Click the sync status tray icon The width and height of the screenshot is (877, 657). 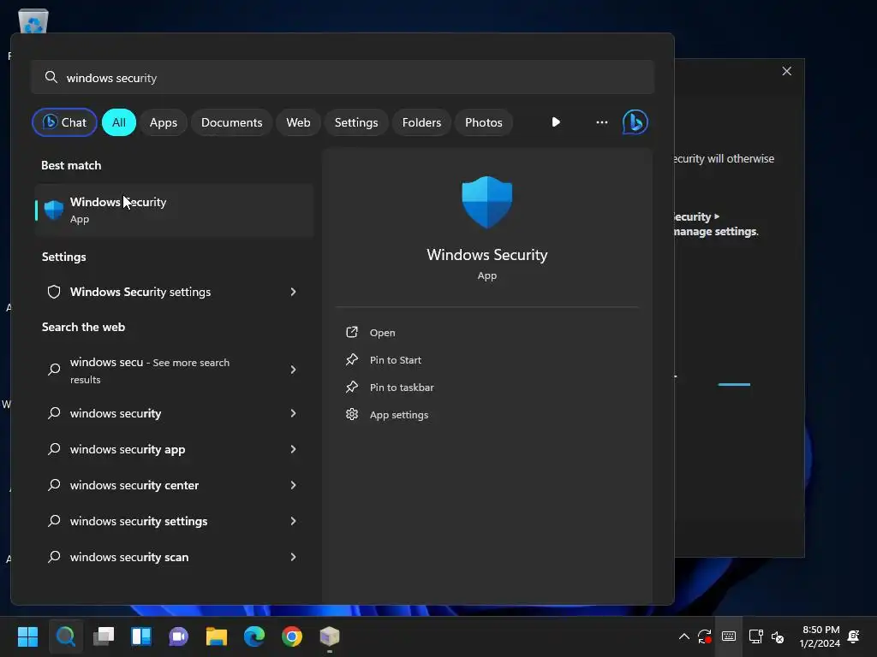pos(705,636)
